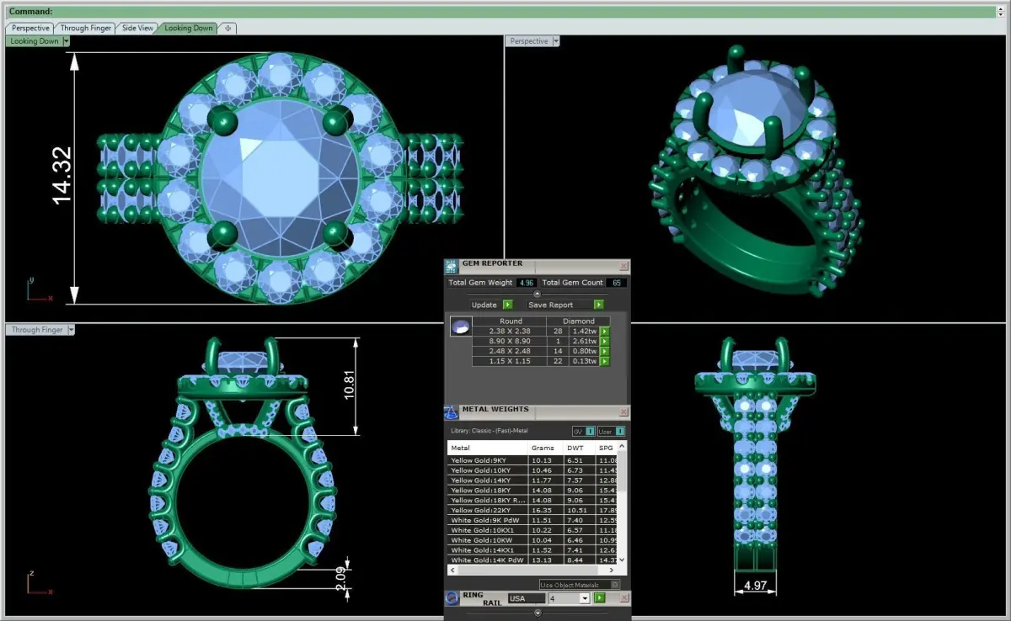Run the green arrow next to Save Report
Viewport: 1011px width, 621px height.
pyautogui.click(x=598, y=305)
